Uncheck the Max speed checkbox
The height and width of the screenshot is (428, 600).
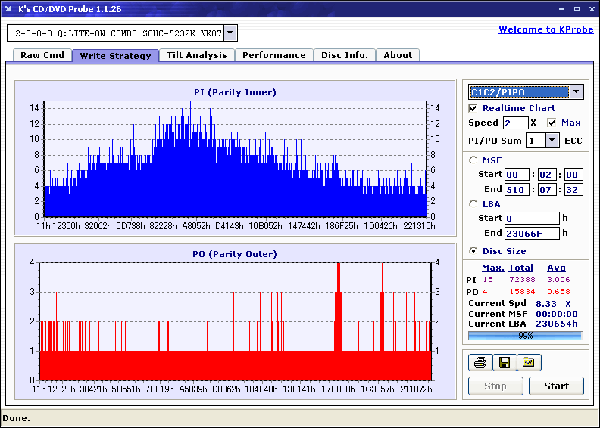coord(552,123)
